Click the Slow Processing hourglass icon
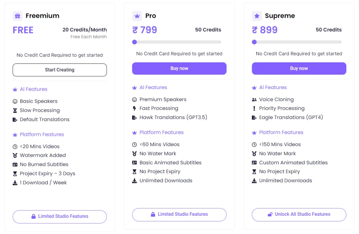The height and width of the screenshot is (234, 359). 15,110
